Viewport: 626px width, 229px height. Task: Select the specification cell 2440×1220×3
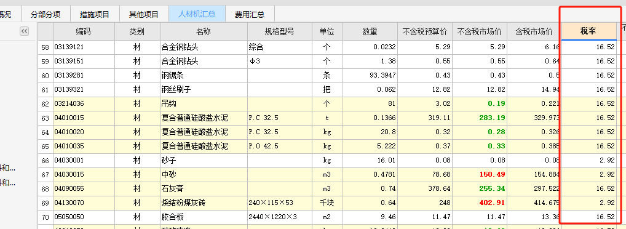[279, 217]
